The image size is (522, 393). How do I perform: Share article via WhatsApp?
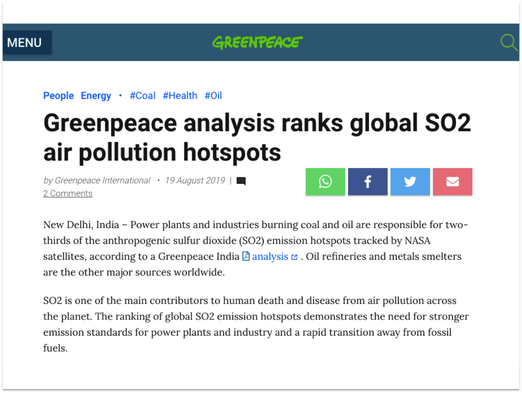[325, 182]
